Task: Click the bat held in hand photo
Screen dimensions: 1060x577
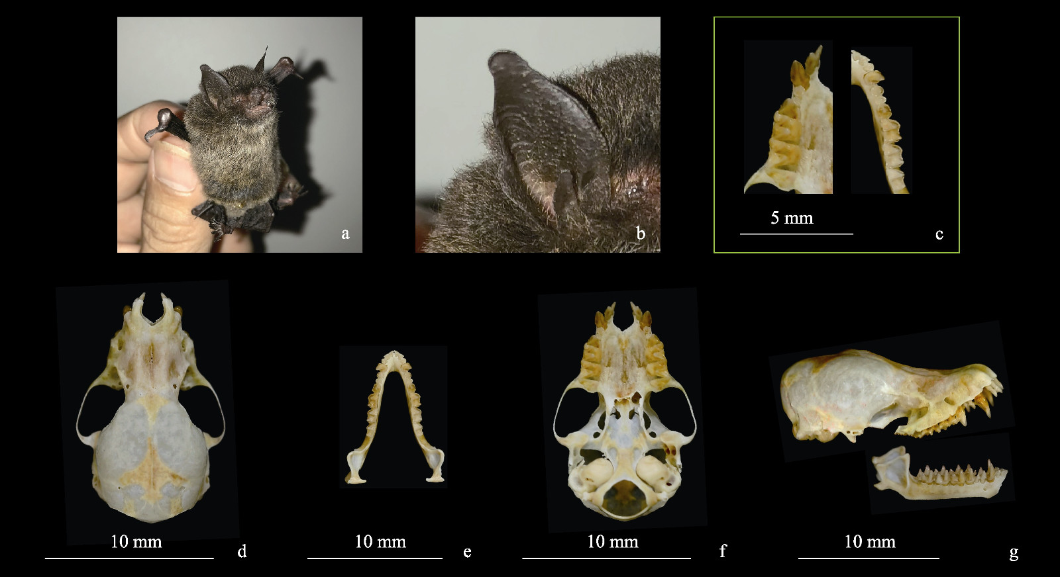Action: [x=240, y=135]
